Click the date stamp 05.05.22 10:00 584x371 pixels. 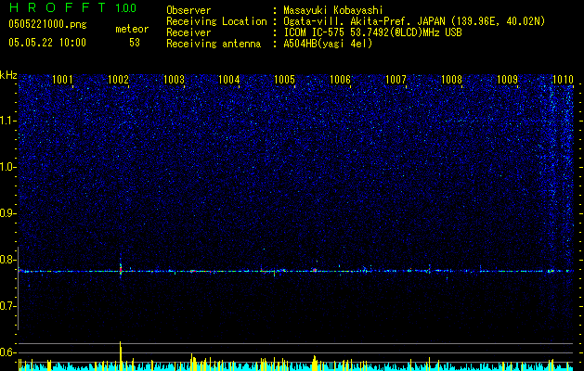[47, 43]
